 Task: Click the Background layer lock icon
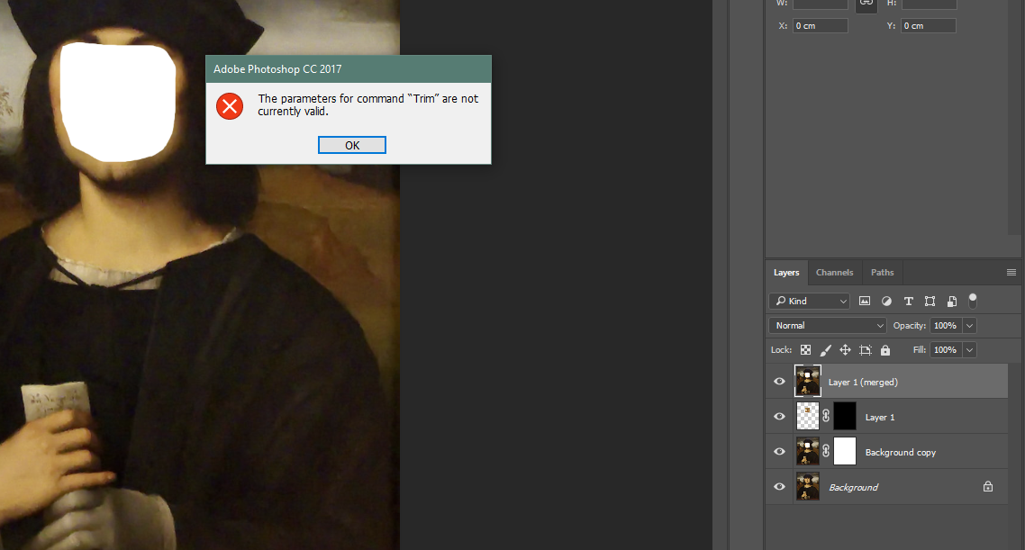click(x=988, y=487)
